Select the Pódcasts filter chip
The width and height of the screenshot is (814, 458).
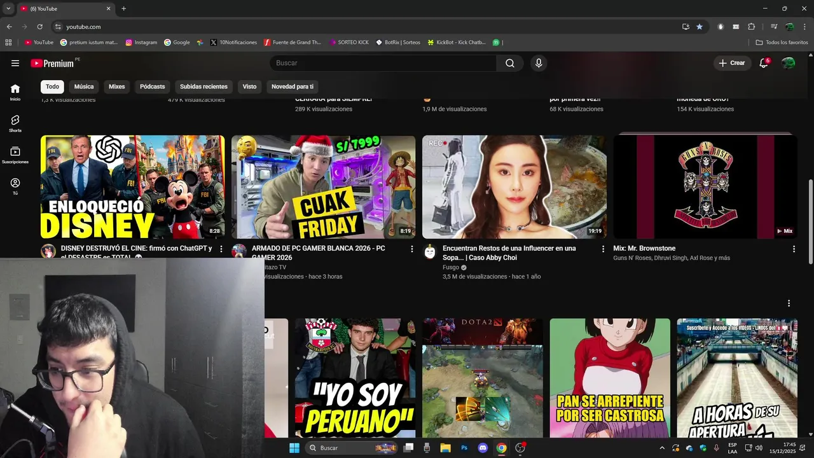[153, 87]
